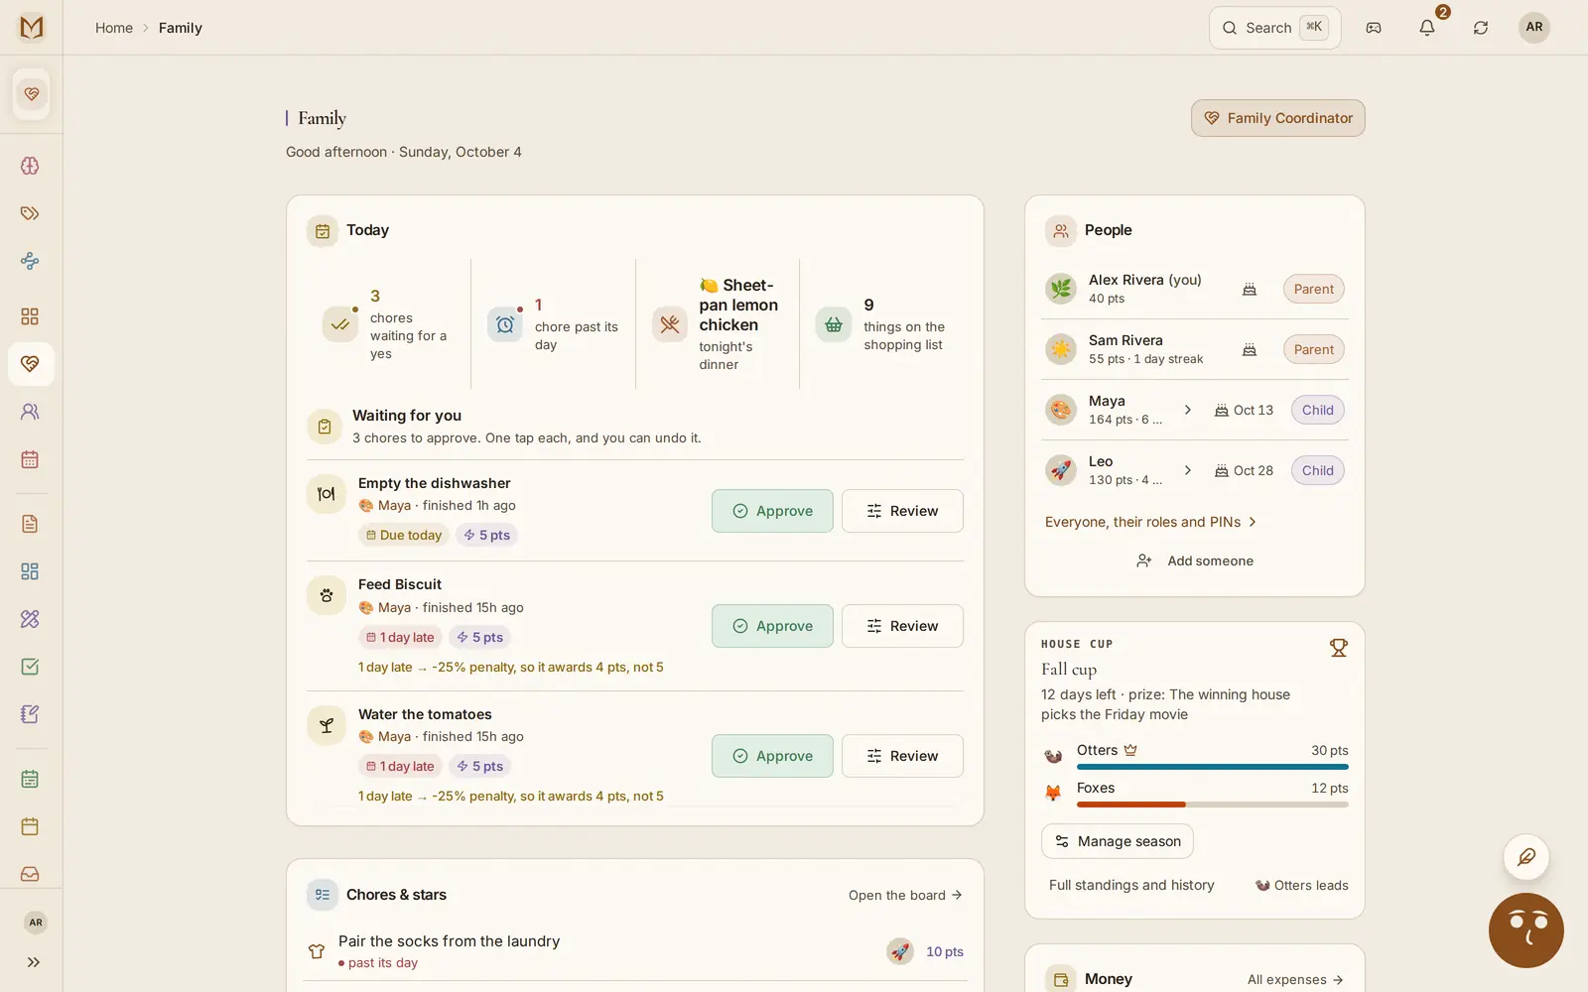Click the House Cup trophy icon
Screen dimensions: 1588x992
1339,648
